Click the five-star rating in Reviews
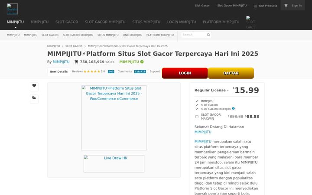The image size is (312, 195). tap(92, 71)
